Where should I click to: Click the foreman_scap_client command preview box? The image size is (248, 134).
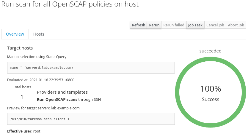point(91,119)
